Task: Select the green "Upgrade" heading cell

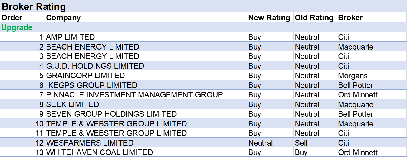Action: point(17,28)
